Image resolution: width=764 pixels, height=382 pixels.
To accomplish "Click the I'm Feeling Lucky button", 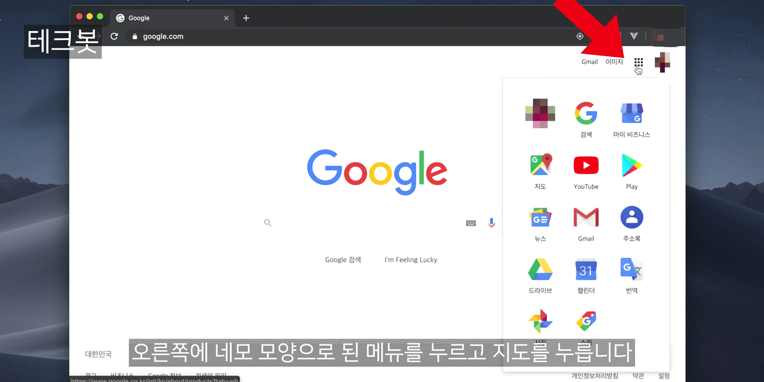I will (x=411, y=260).
